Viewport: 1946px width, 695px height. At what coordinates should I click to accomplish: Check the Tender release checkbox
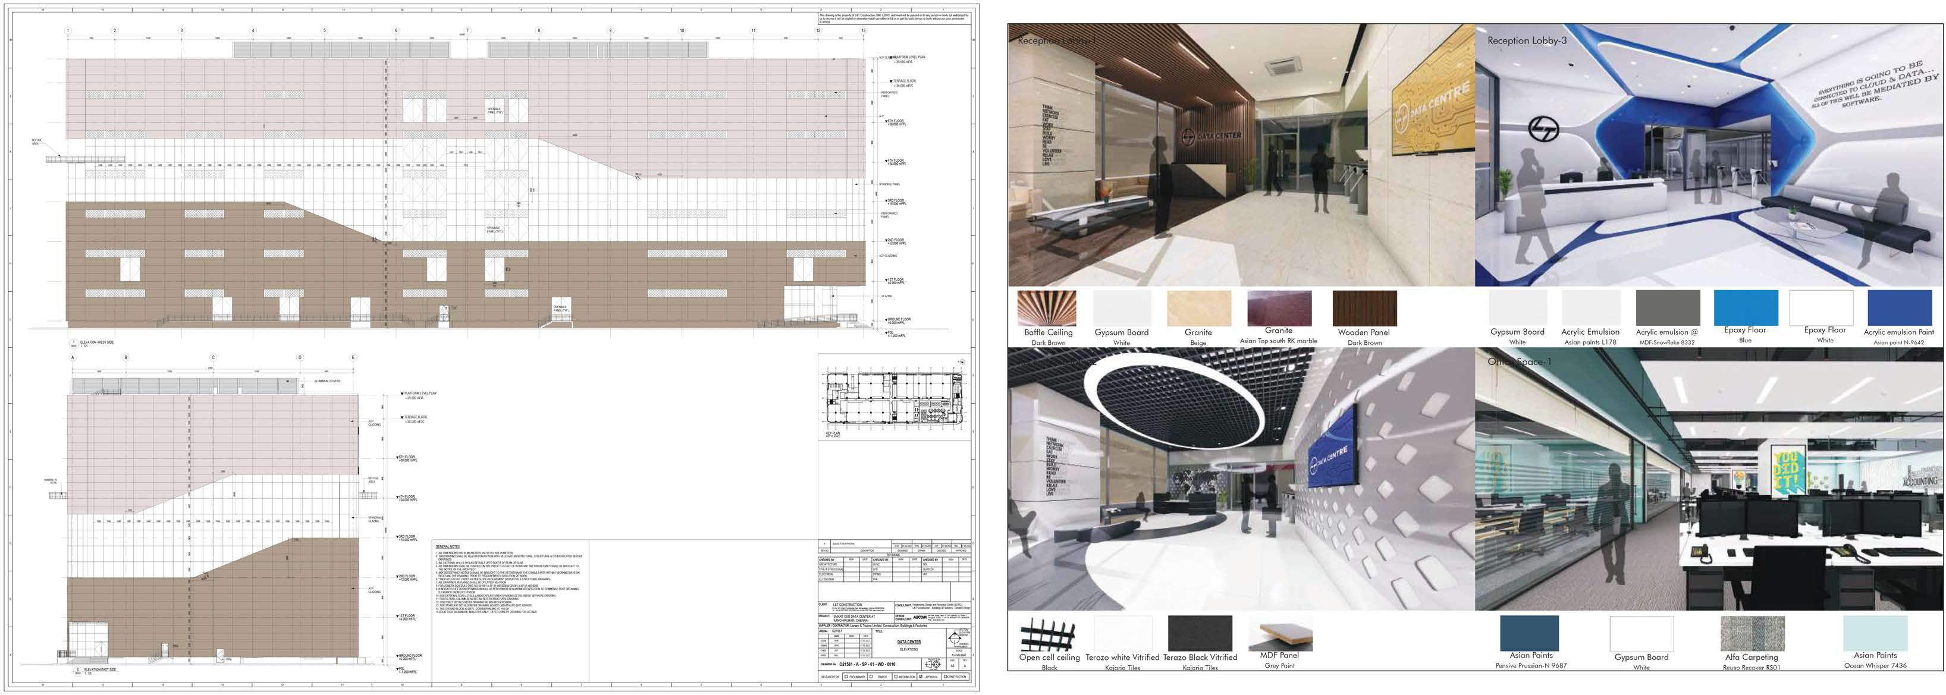point(871,677)
